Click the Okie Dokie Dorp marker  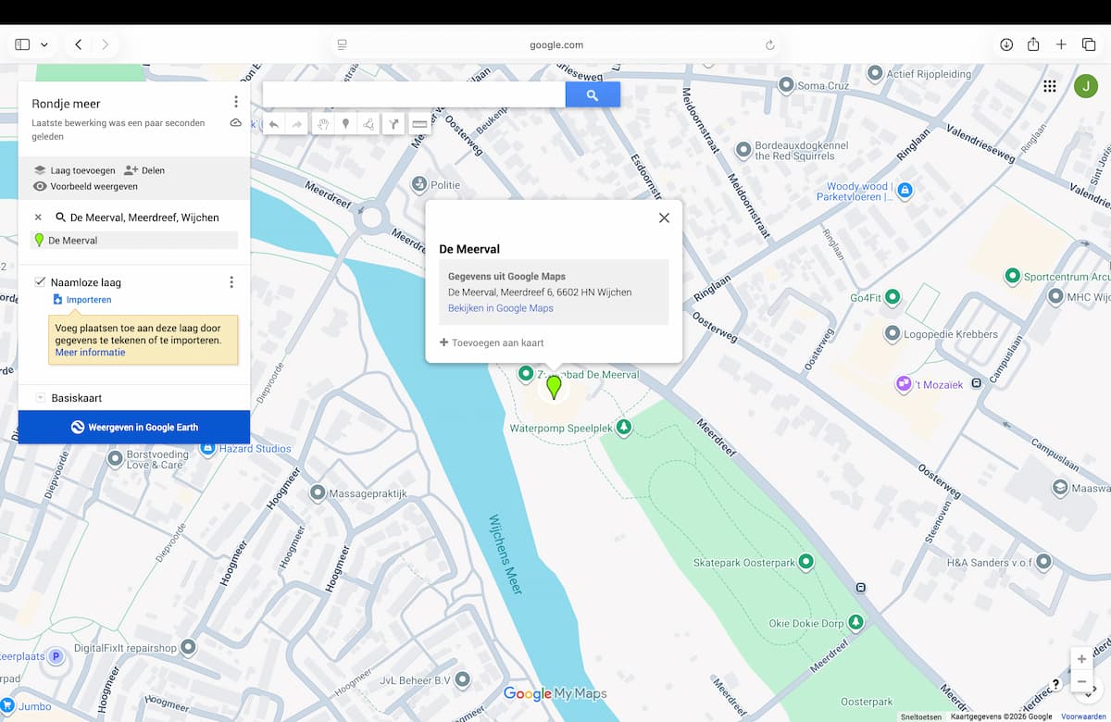(856, 623)
